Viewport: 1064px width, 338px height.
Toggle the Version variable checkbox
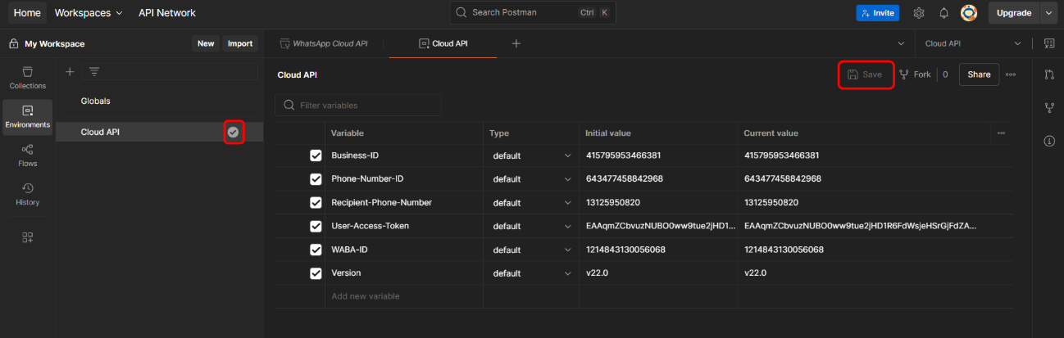click(x=316, y=273)
